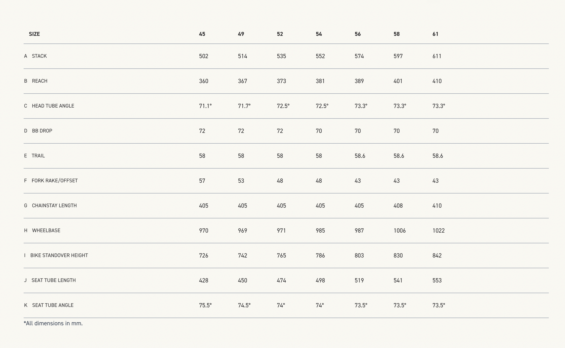Click the CHAINSTAY LENGTH label

point(54,205)
